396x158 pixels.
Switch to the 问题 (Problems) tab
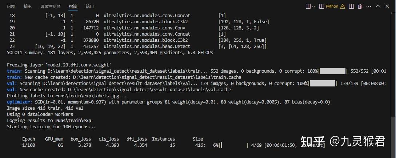pos(11,7)
